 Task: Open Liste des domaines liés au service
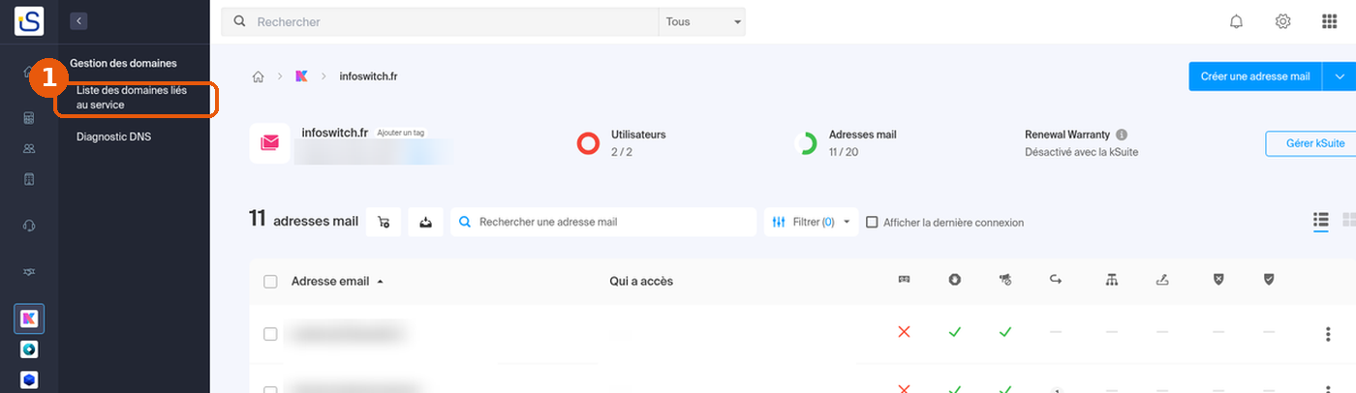coord(132,97)
